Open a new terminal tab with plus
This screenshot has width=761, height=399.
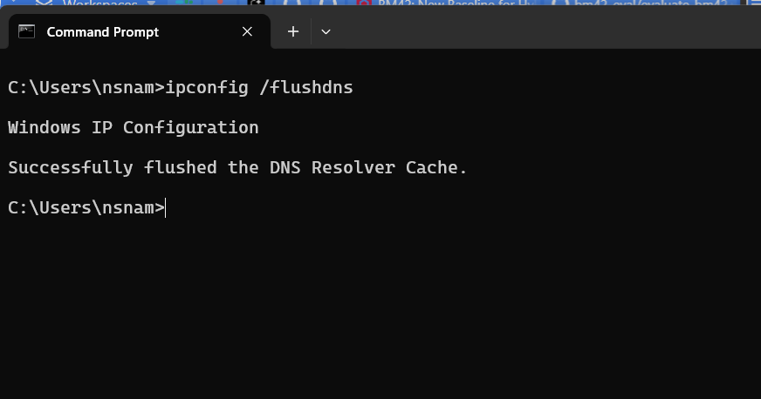pos(293,32)
